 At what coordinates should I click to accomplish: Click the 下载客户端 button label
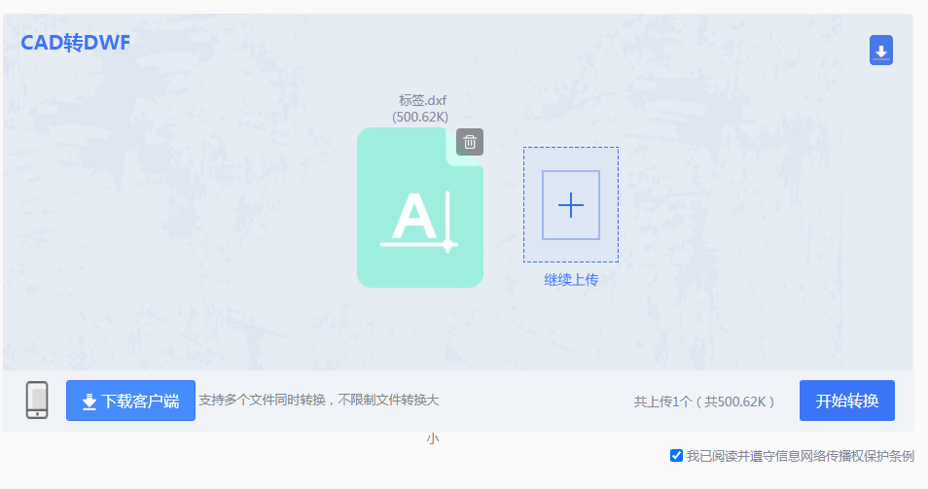[x=141, y=401]
